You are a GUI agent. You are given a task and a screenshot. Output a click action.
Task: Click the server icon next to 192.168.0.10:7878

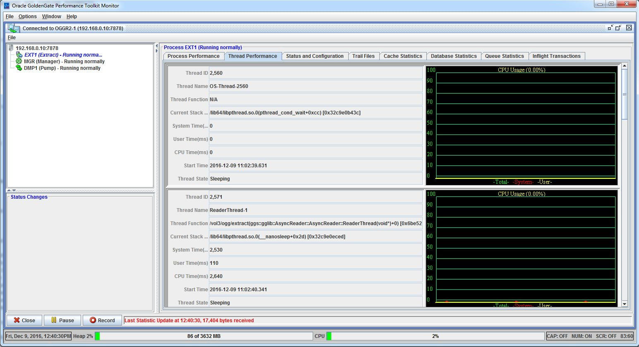(11, 48)
